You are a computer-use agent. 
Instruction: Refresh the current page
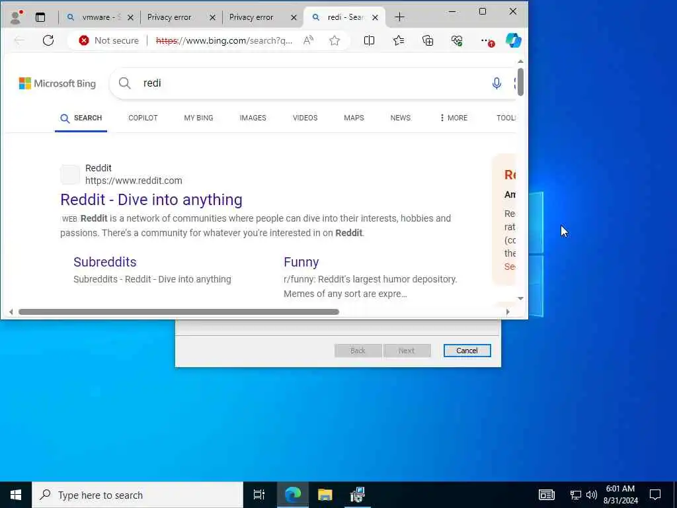tap(48, 40)
